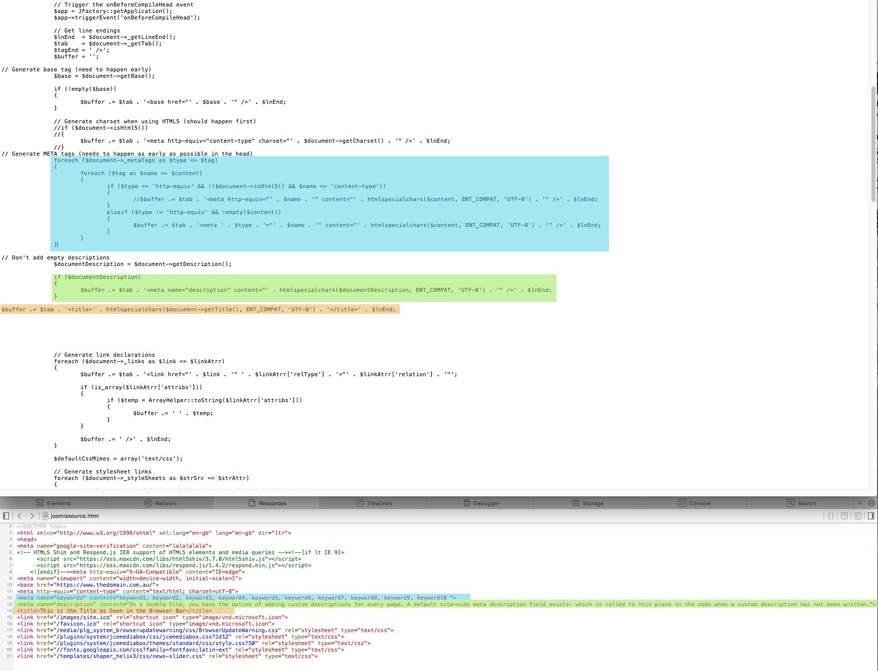Click the /favicon.ico link line
The image size is (878, 671).
[146, 624]
